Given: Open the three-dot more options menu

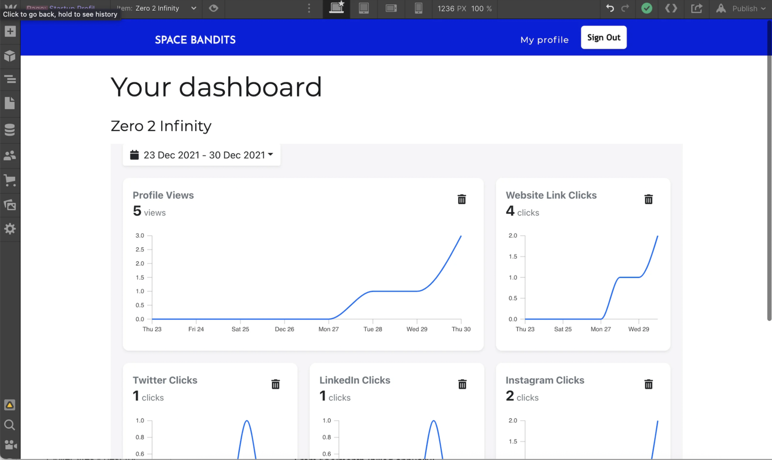Looking at the screenshot, I should (x=309, y=8).
